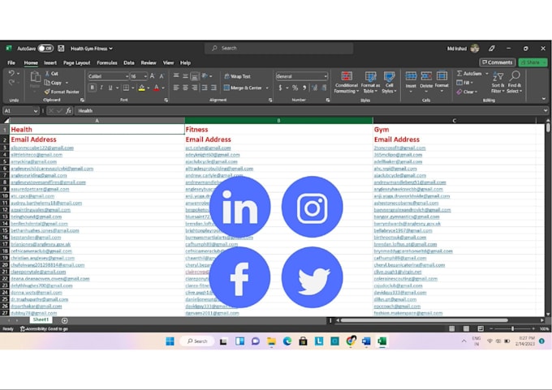Screen dimensions: 552x390
Task: Toggle Underline formatting
Action: (110, 88)
